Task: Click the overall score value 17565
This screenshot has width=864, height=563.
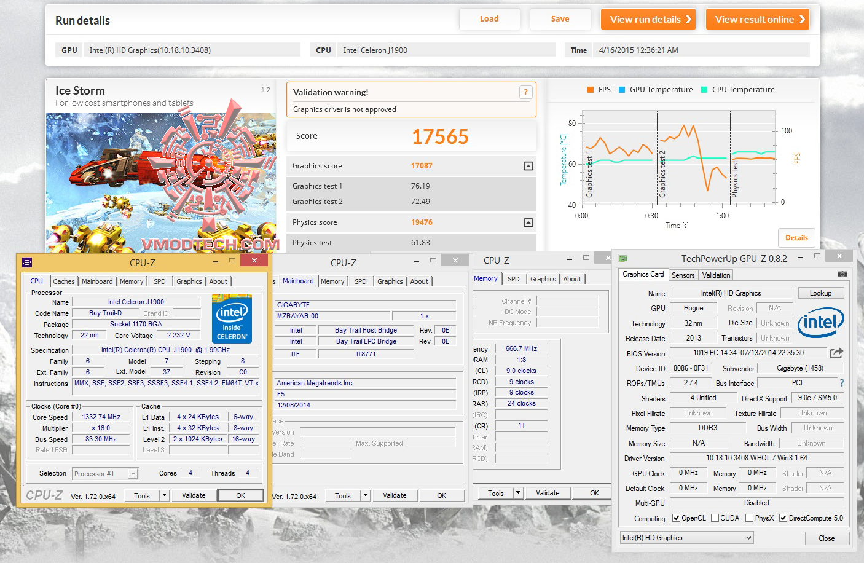Action: tap(440, 136)
